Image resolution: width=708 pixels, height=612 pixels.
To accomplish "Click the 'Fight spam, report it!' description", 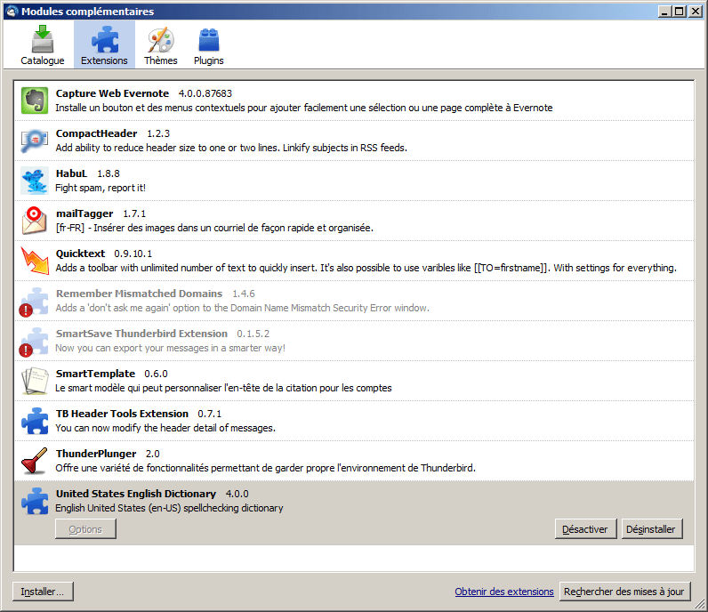I will 101,188.
